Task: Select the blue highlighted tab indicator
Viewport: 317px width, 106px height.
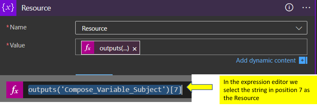Action: [94, 75]
